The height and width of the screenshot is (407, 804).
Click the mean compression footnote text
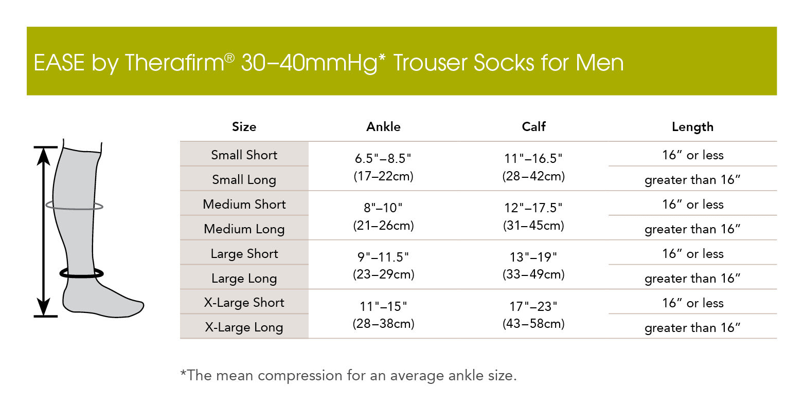click(348, 375)
